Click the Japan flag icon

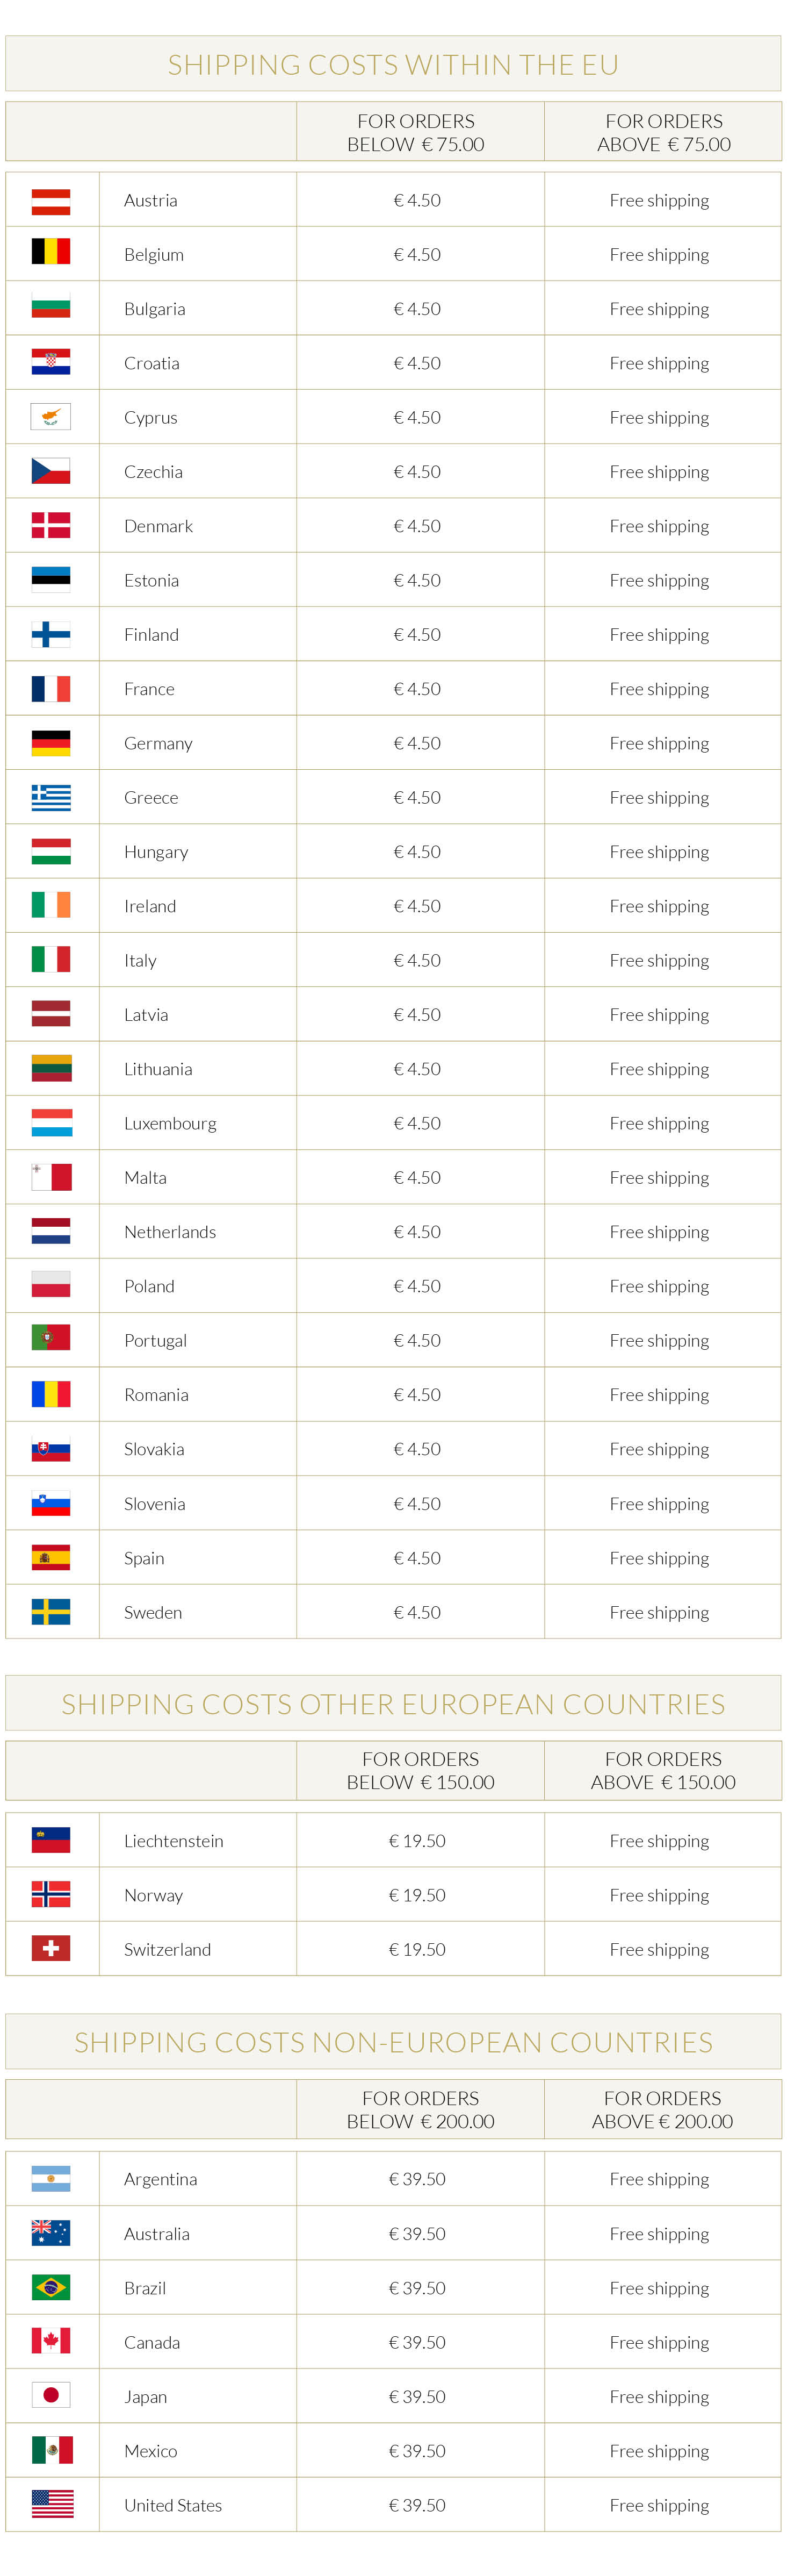[x=51, y=2396]
